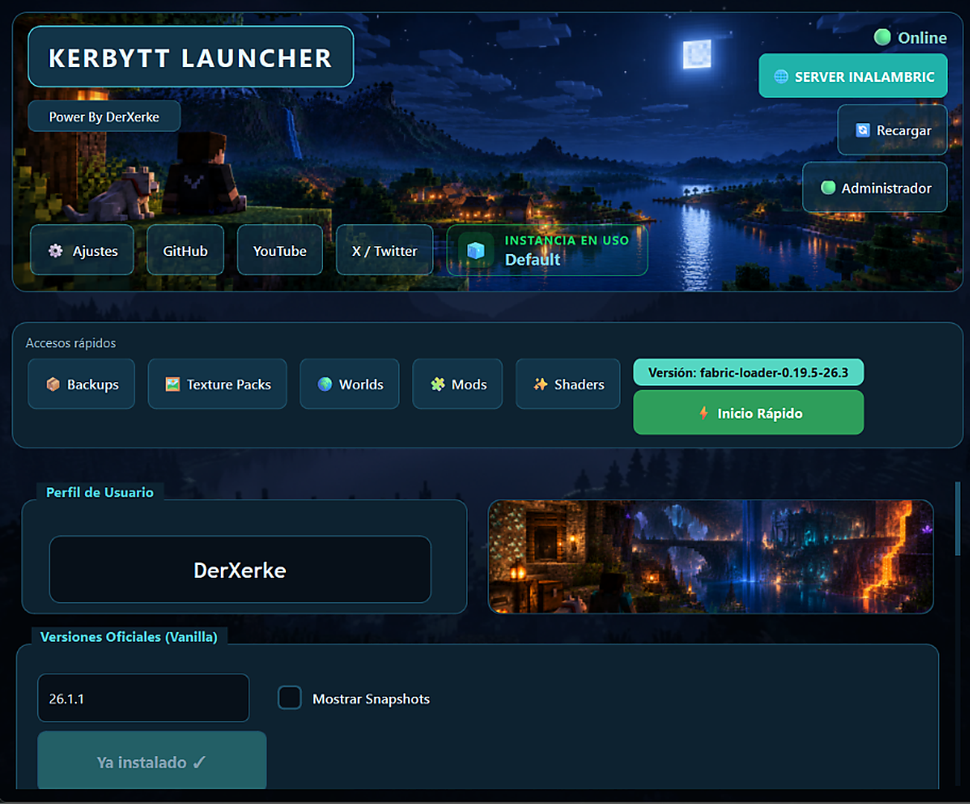Screen dimensions: 970x804
Task: Click the Accesos rápidos heading
Action: point(71,343)
